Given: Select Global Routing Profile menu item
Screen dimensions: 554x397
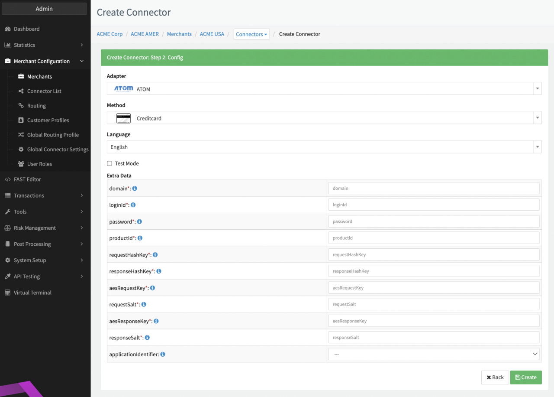Looking at the screenshot, I should (53, 135).
